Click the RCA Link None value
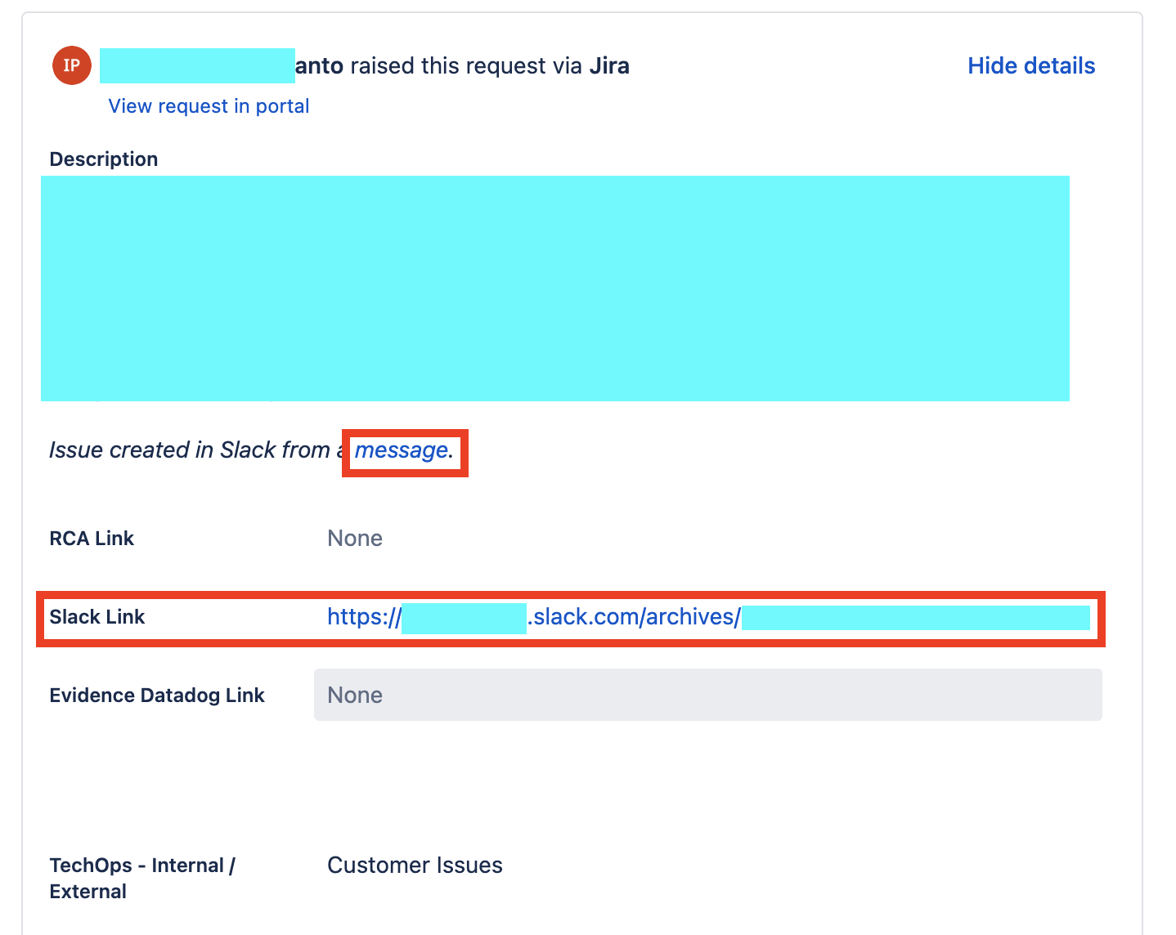Image resolution: width=1176 pixels, height=935 pixels. click(355, 539)
